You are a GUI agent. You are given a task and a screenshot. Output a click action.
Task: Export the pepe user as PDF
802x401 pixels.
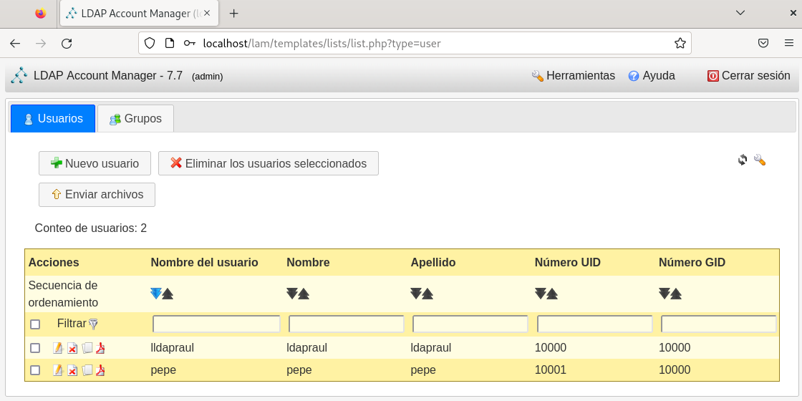click(101, 370)
